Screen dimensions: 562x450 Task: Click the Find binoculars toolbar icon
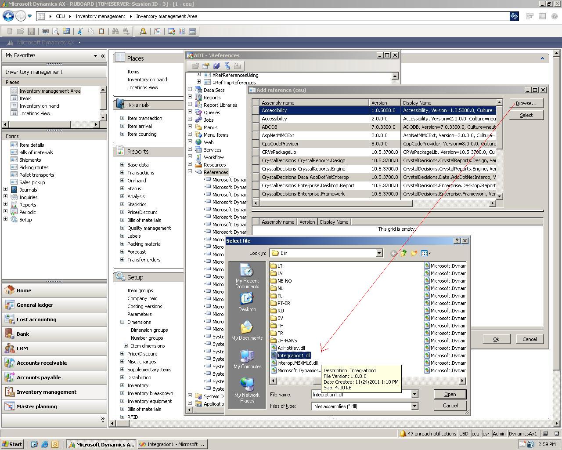coord(115,31)
